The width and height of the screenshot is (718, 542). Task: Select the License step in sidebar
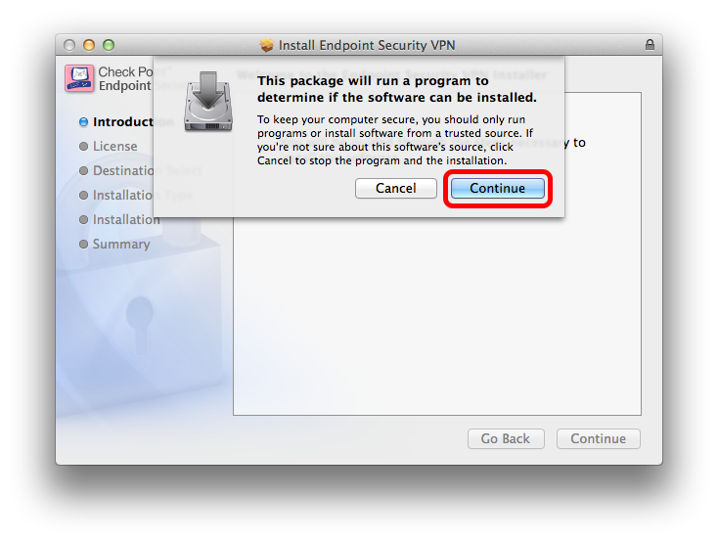click(x=114, y=146)
